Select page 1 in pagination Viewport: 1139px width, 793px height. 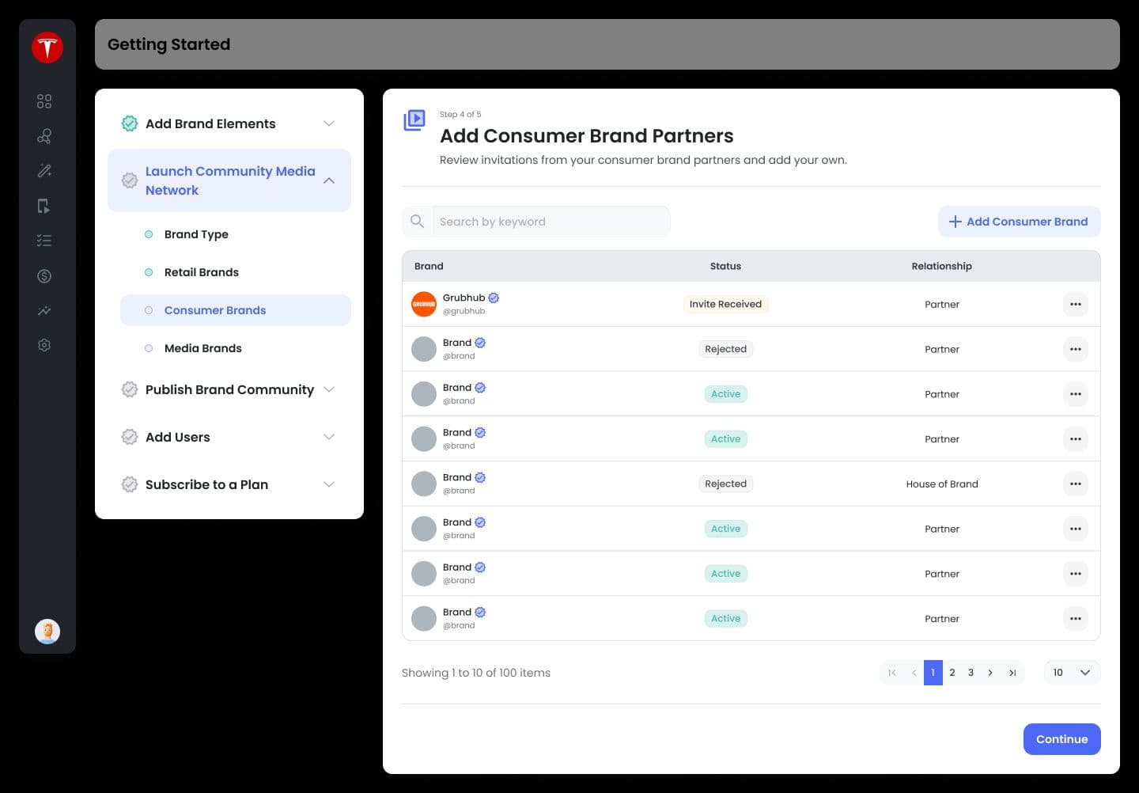click(x=933, y=673)
